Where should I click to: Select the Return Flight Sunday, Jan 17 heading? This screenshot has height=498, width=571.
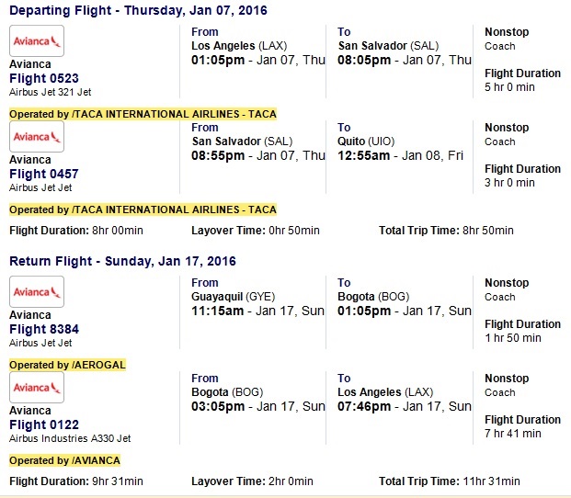tap(122, 261)
